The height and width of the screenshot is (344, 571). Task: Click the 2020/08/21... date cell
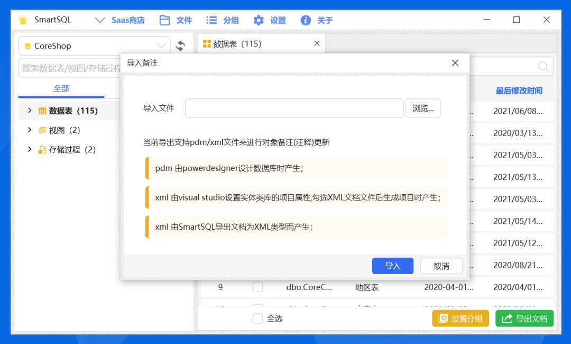[x=518, y=265]
